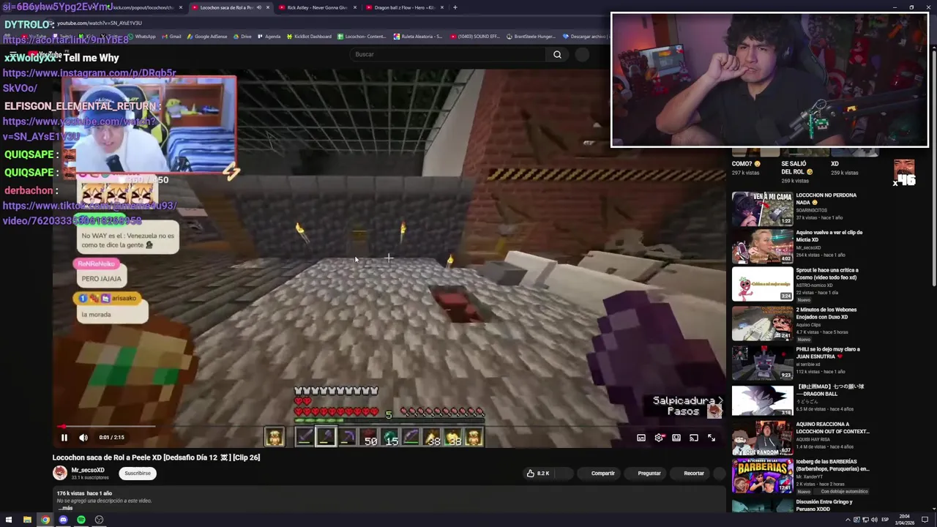Click the voice search microphone button

pyautogui.click(x=582, y=54)
